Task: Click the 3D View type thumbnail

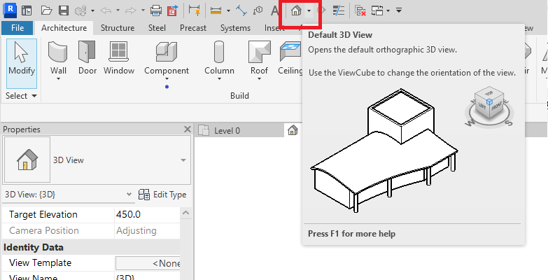Action: click(x=27, y=160)
